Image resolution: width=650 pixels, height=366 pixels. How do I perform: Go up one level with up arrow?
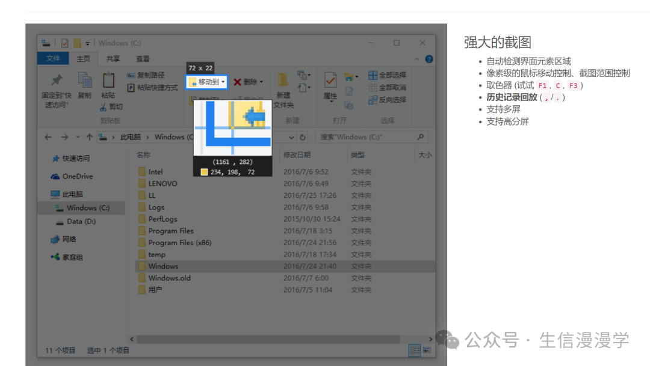pyautogui.click(x=90, y=137)
